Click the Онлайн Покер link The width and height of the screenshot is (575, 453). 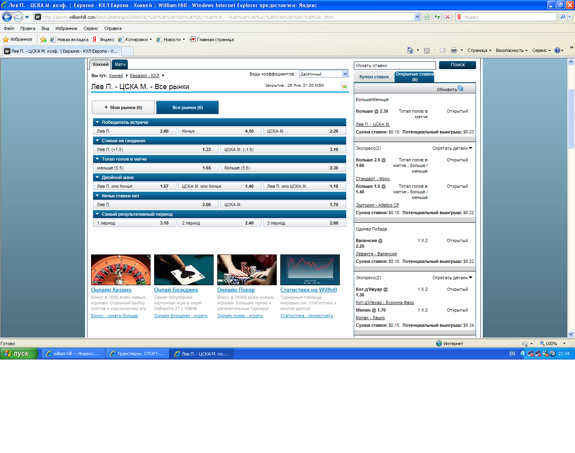(236, 290)
